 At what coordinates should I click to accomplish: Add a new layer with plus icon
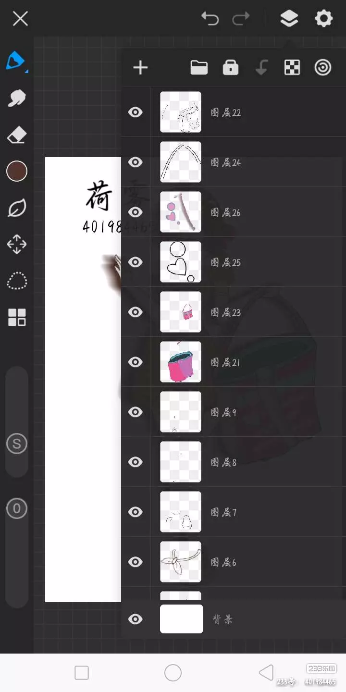click(x=140, y=68)
